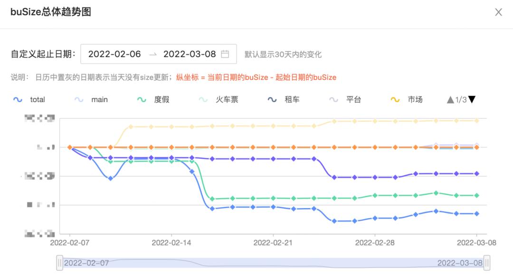Image resolution: width=513 pixels, height=277 pixels.
Task: Toggle the 市场 series off in the legend
Action: point(415,100)
